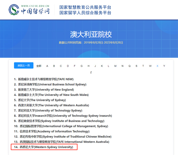This screenshot has width=178, height=155.
Task: Click the 国家留学人员综合服务平台 header text
Action: pos(85,13)
